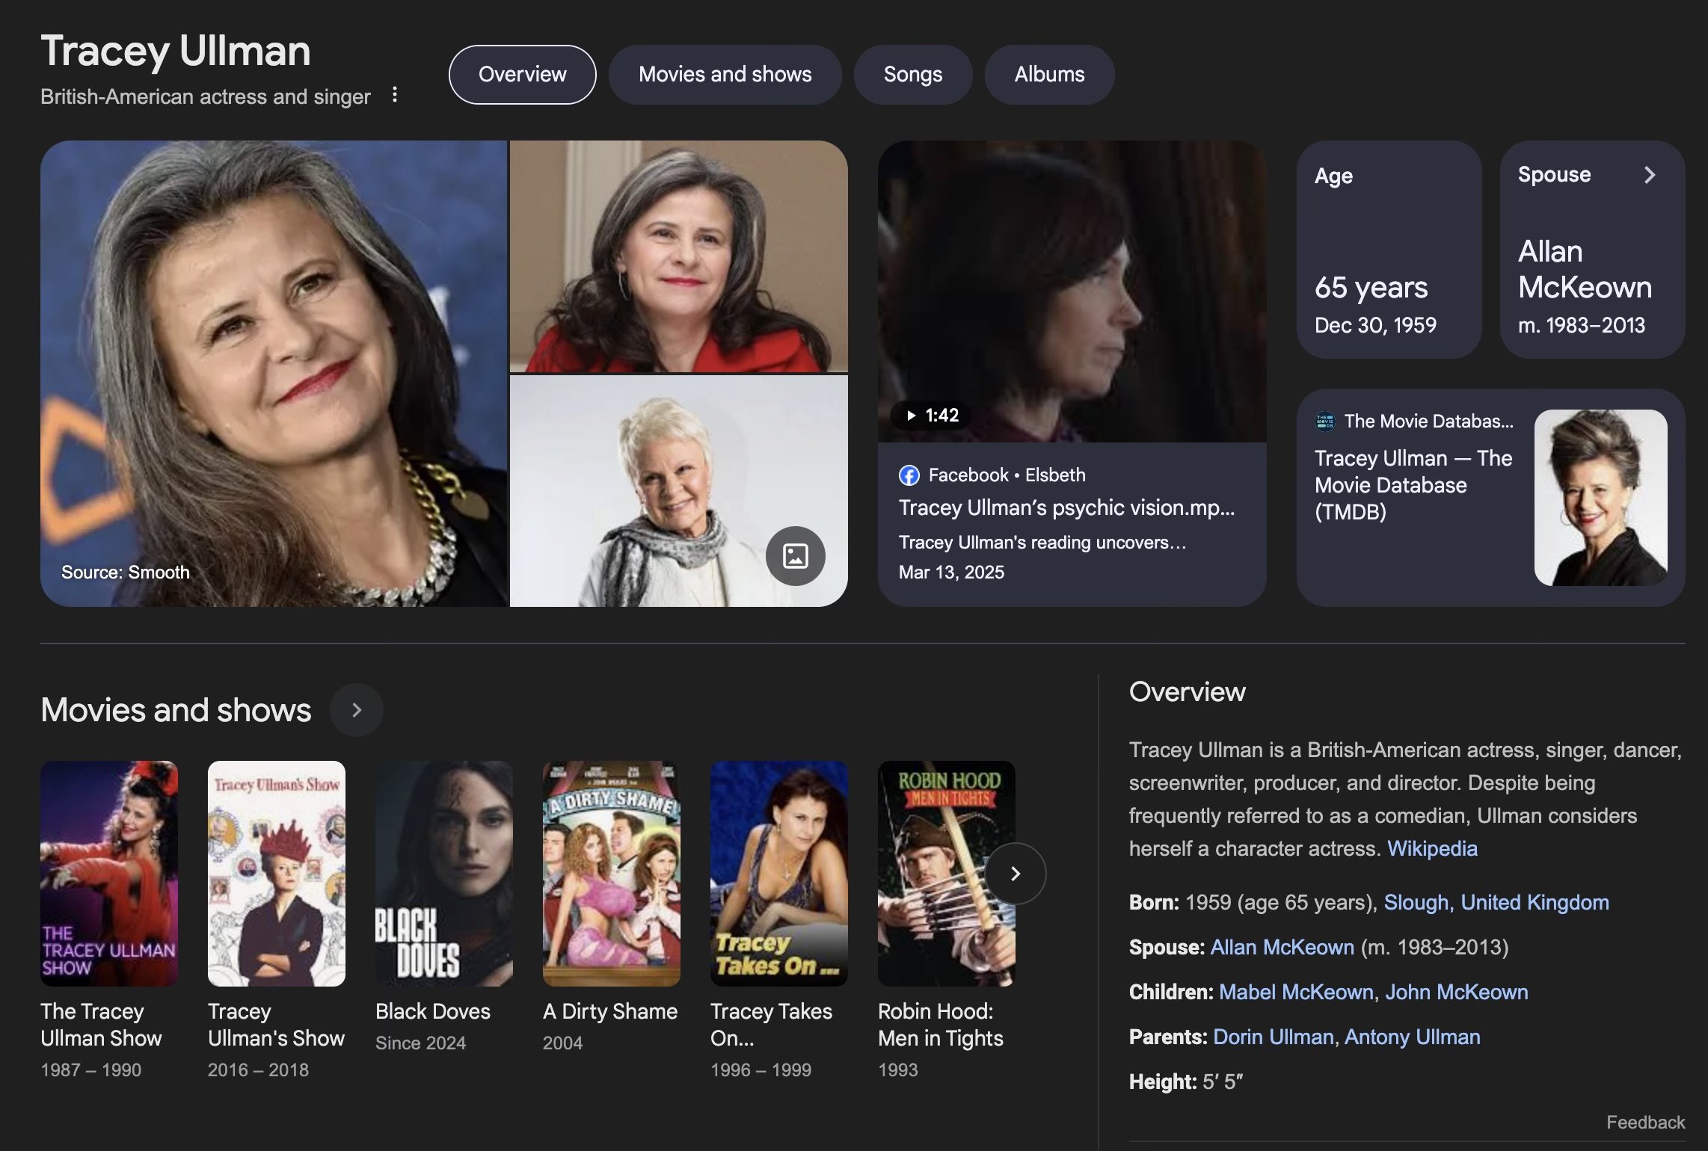This screenshot has height=1151, width=1708.
Task: Open the white-haired woman photo
Action: pos(678,491)
